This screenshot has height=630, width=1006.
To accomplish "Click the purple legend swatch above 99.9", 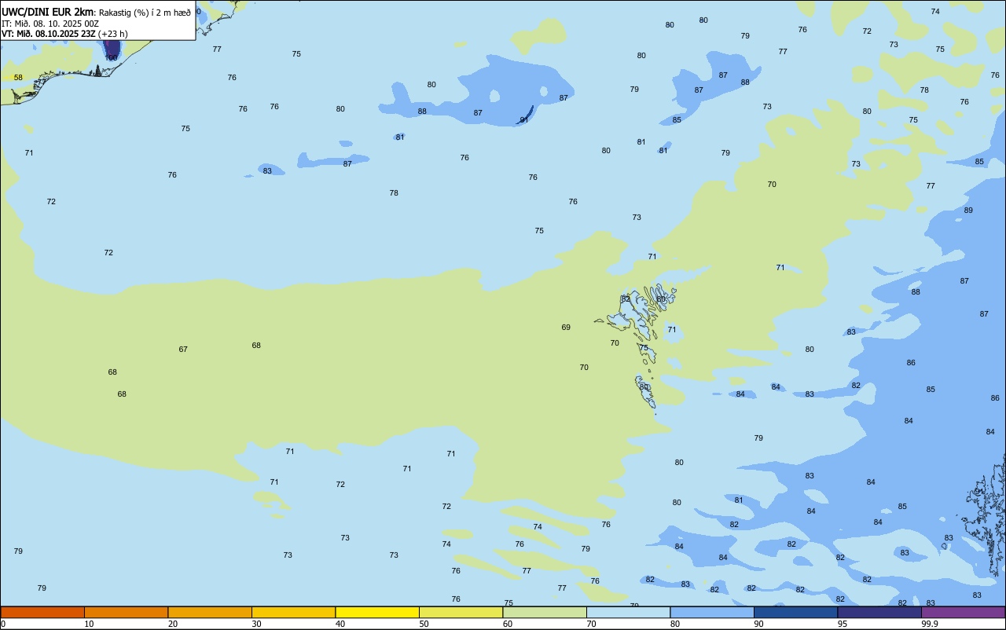I will pos(963,612).
